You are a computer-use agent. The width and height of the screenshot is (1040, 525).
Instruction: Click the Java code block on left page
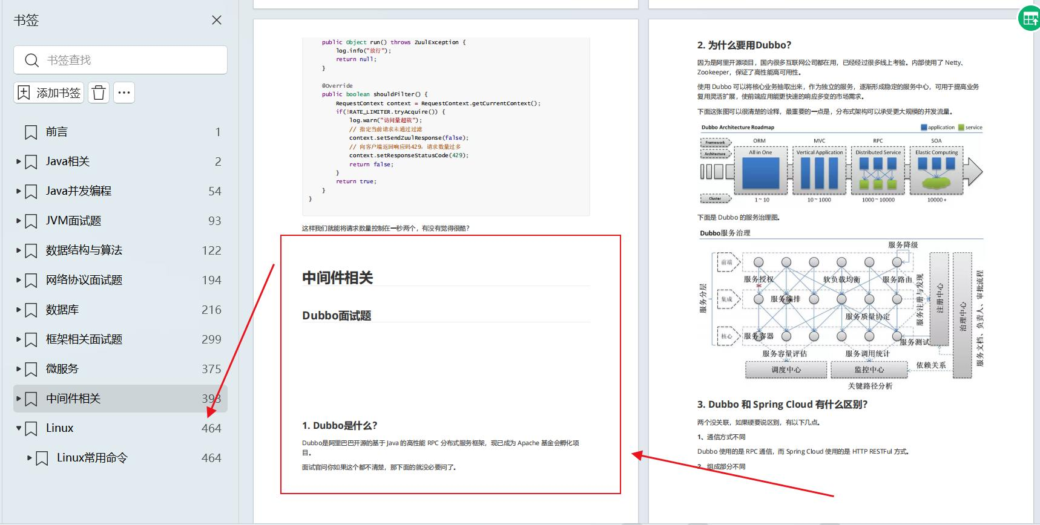pos(446,126)
